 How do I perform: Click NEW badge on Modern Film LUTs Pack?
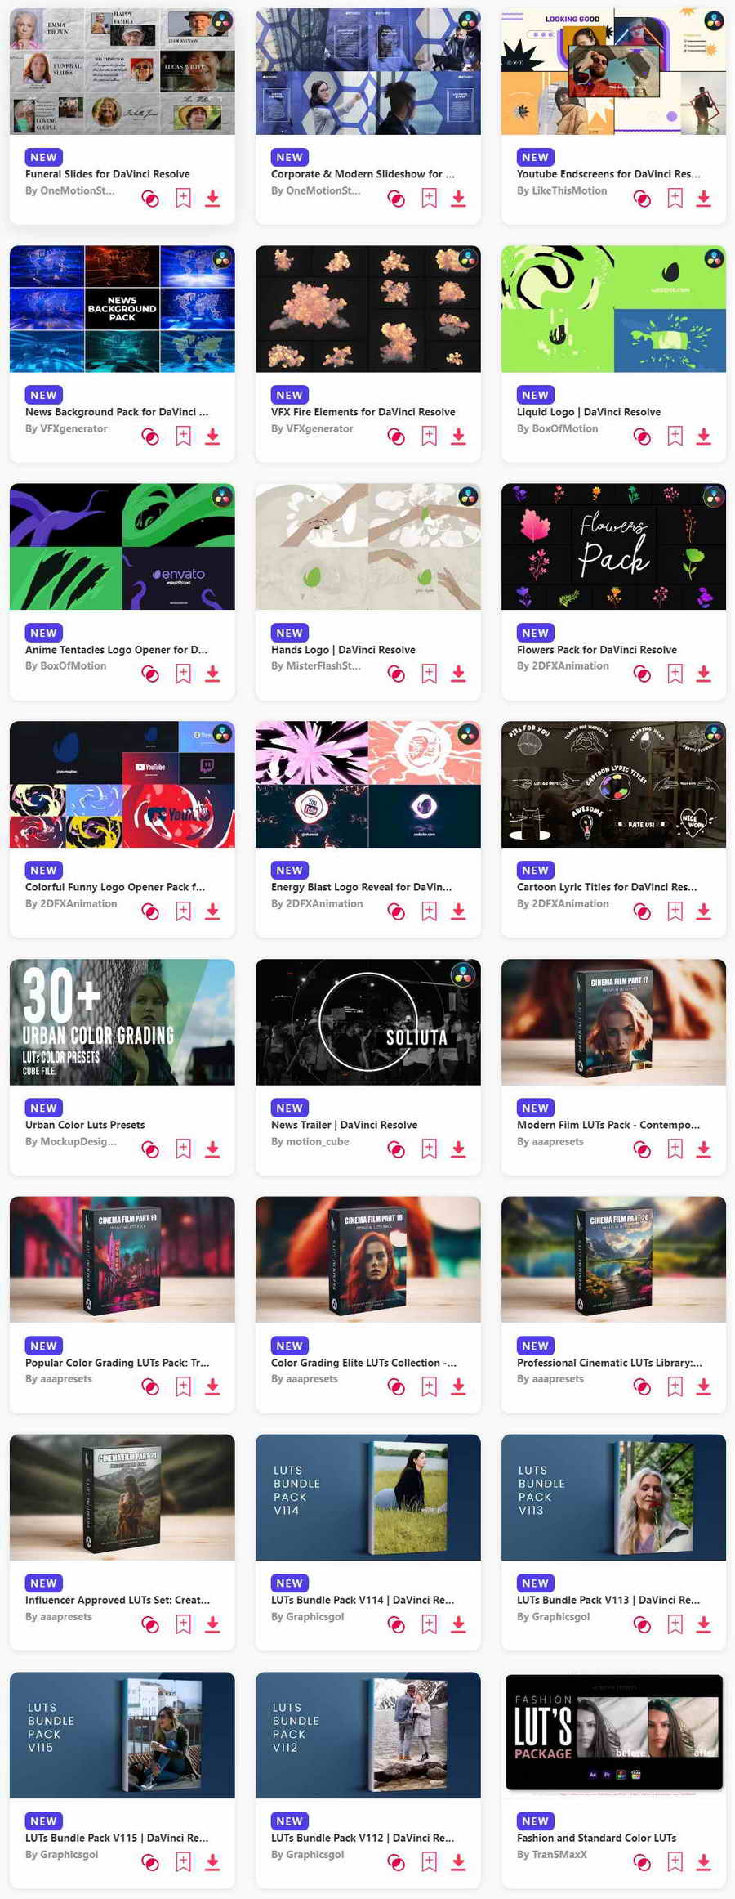[x=535, y=1108]
